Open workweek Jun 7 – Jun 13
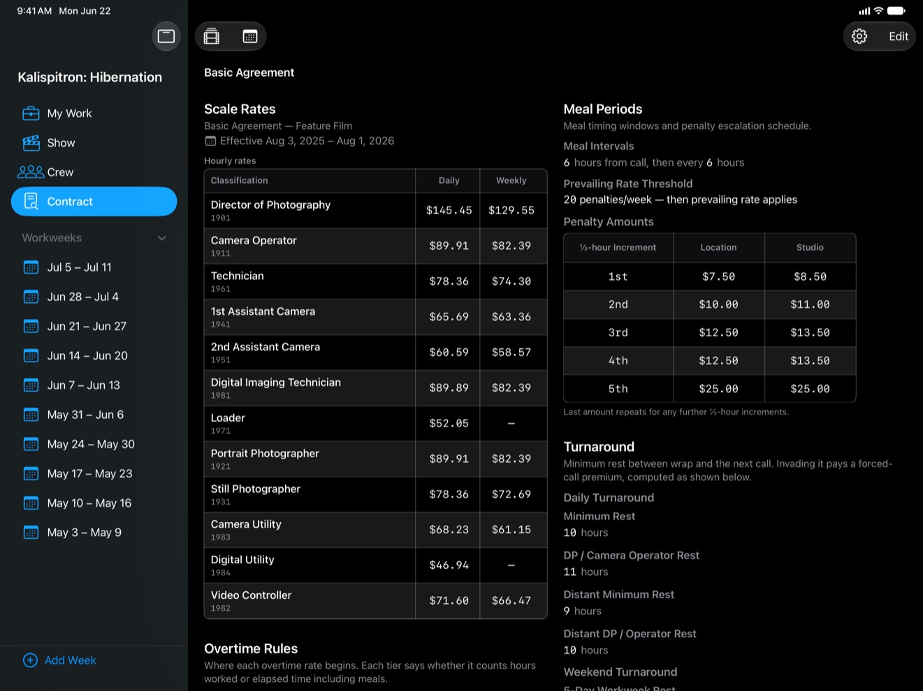The width and height of the screenshot is (923, 691). tap(94, 385)
